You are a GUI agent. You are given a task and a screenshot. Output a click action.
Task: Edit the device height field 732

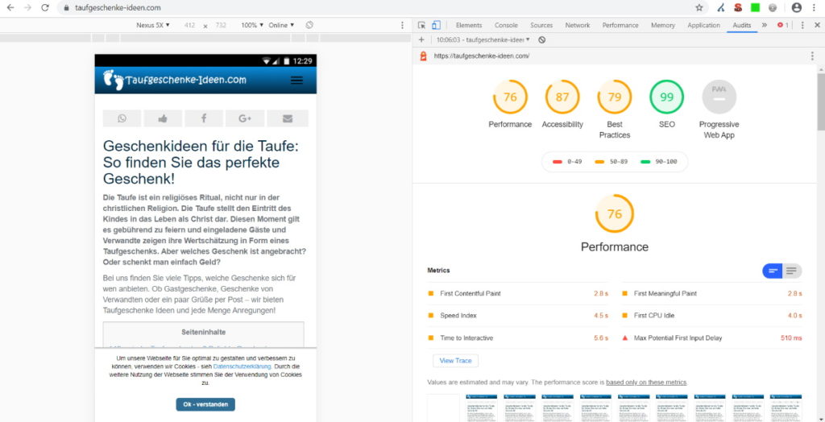tap(221, 25)
